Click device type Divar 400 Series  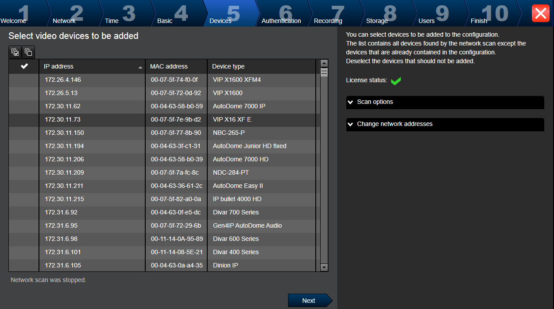coord(236,252)
